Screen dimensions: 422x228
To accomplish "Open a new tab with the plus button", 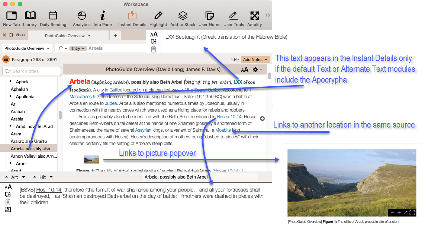I will 115,36.
